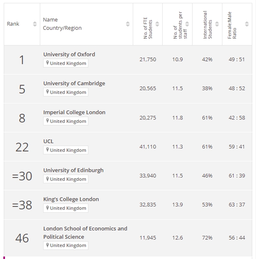Open UCL university link
The width and height of the screenshot is (256, 259).
49,141
